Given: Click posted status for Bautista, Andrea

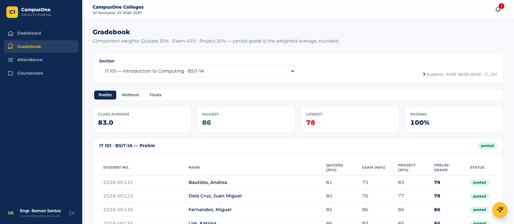Looking at the screenshot, I should pyautogui.click(x=479, y=183).
